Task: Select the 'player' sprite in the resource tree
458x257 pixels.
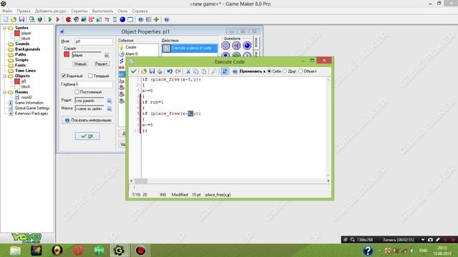Action: click(x=26, y=33)
